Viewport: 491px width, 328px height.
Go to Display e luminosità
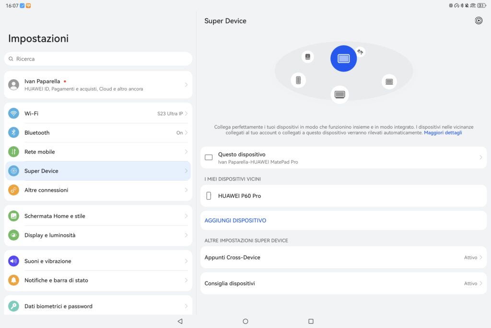click(98, 235)
